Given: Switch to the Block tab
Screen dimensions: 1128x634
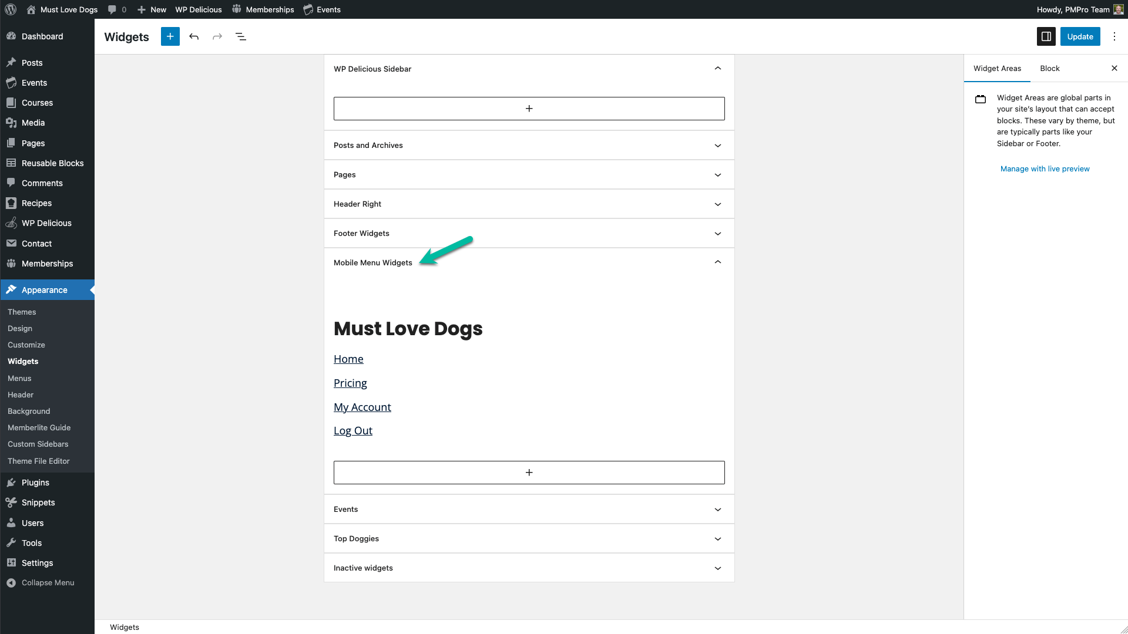Looking at the screenshot, I should [1049, 68].
